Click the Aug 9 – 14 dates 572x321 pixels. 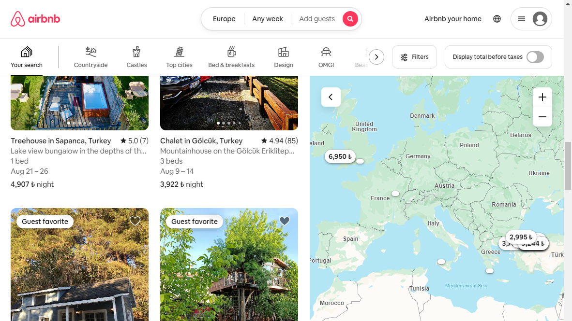click(177, 171)
